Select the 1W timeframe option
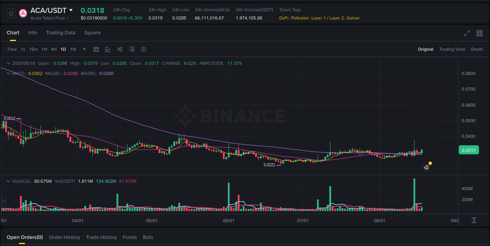 point(73,49)
